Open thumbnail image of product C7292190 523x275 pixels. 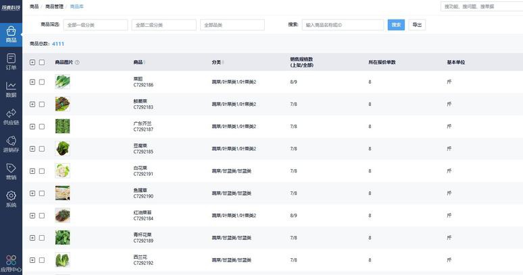coord(62,193)
